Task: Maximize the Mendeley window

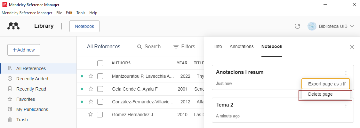Action: pyautogui.click(x=339, y=4)
